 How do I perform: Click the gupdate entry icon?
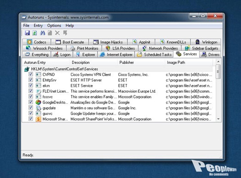click(x=38, y=108)
